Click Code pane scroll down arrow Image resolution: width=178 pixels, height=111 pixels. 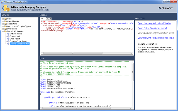[133, 106]
